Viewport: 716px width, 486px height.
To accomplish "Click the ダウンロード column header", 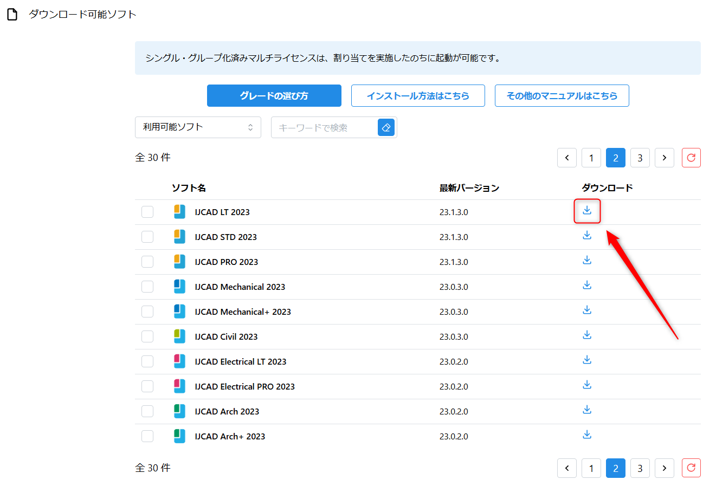I will tap(607, 188).
